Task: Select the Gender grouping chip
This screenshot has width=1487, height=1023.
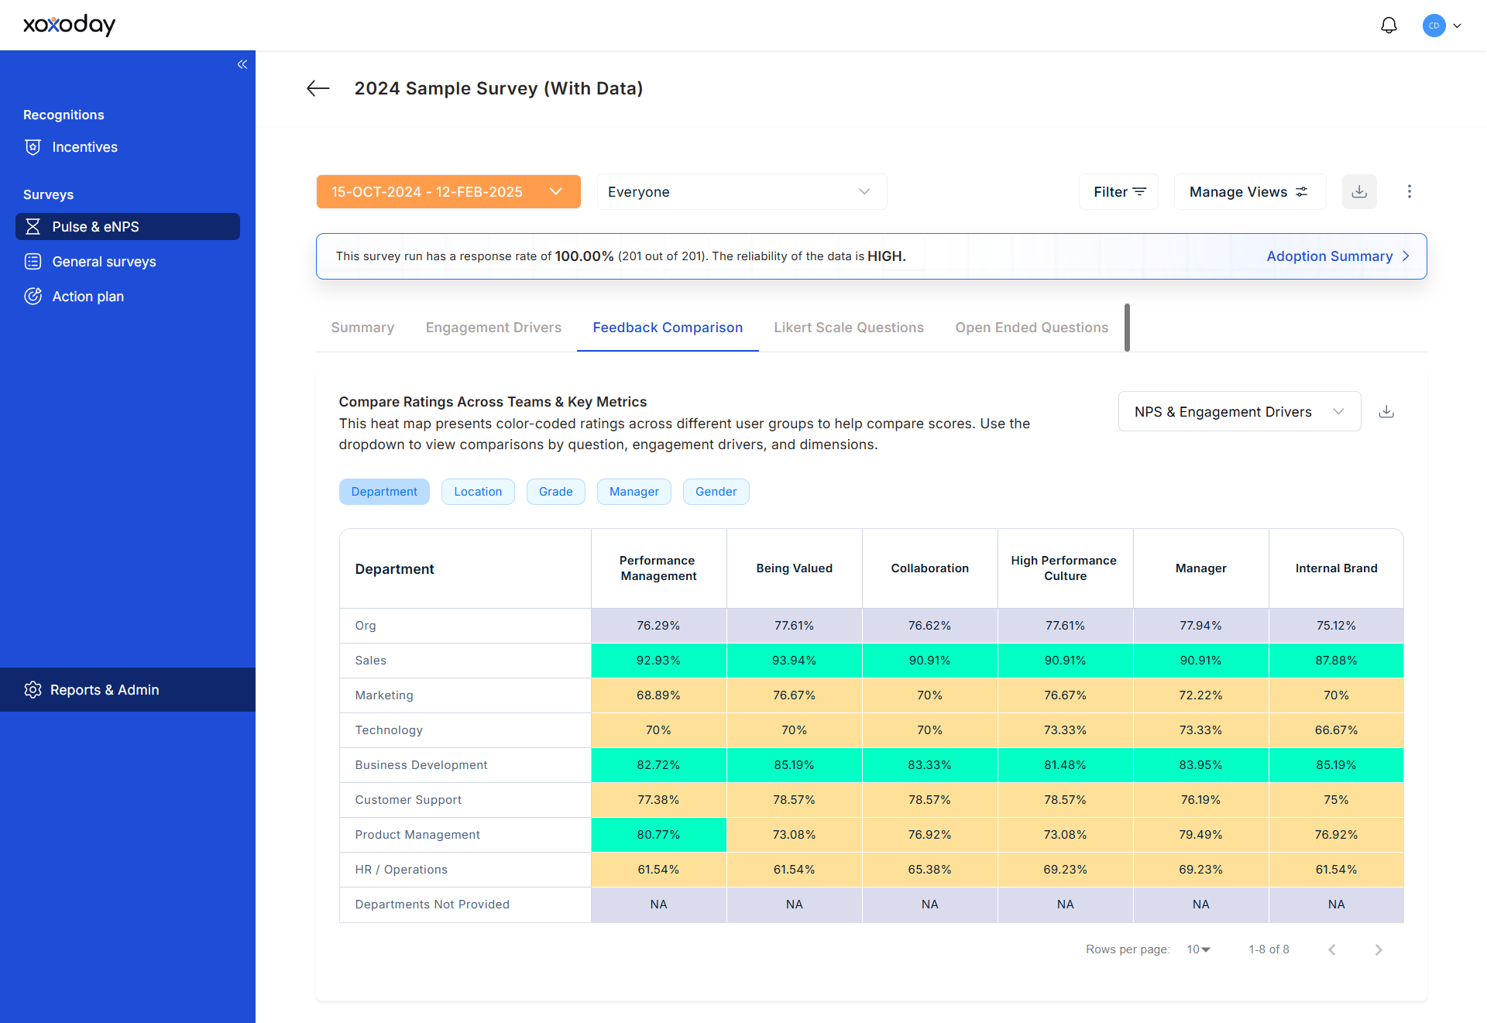Action: pos(716,492)
